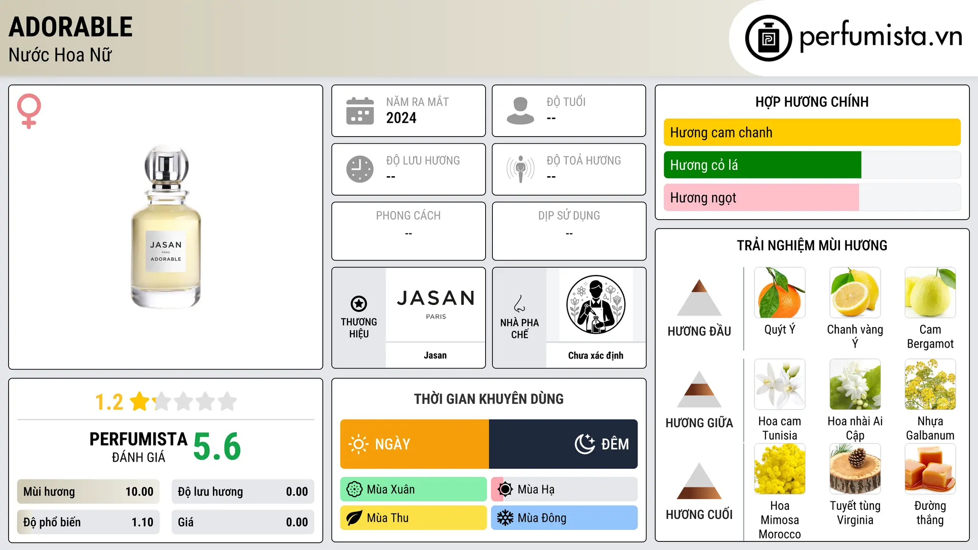Click the Giá 0.00 score row
Viewport: 978px width, 550px height.
243,522
